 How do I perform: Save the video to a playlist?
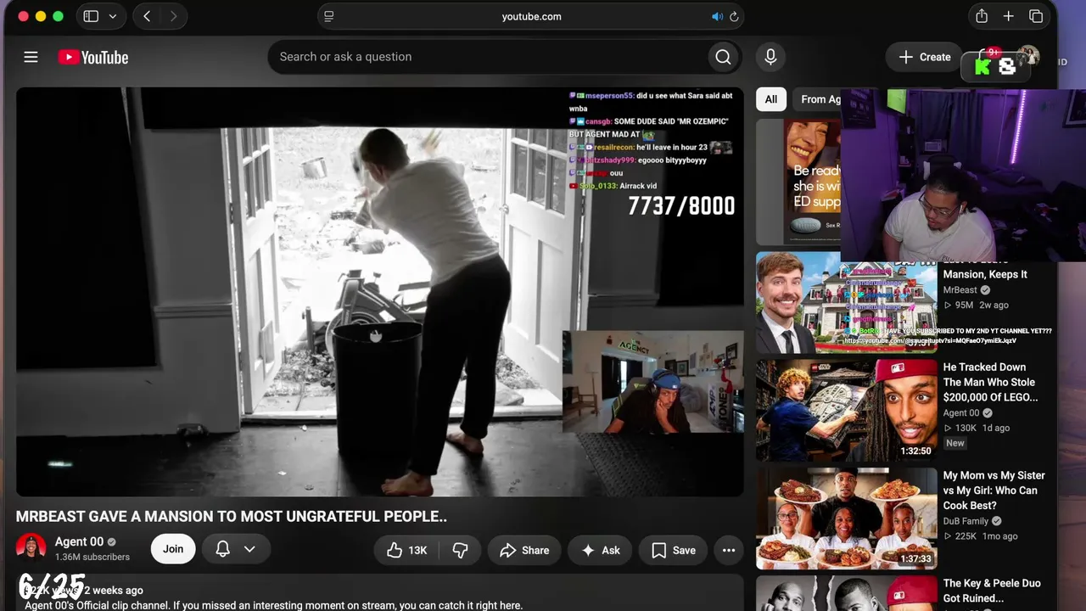[x=674, y=550]
